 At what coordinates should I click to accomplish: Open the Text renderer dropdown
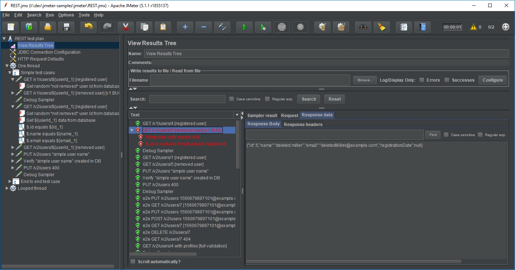click(237, 115)
